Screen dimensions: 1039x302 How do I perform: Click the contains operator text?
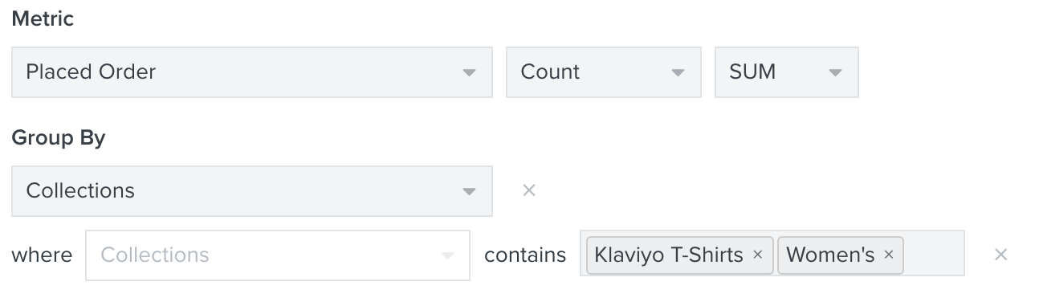coord(525,255)
